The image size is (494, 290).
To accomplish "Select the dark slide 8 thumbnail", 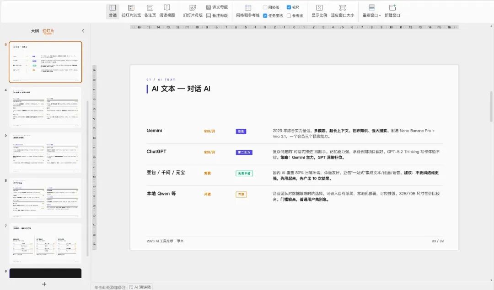I will [45, 273].
